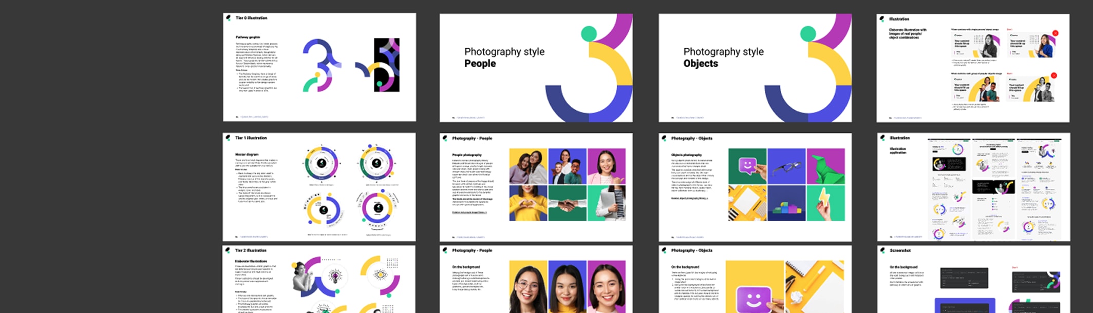
Task: Select the Photography - People title above the People photography heading
Action: 472,139
